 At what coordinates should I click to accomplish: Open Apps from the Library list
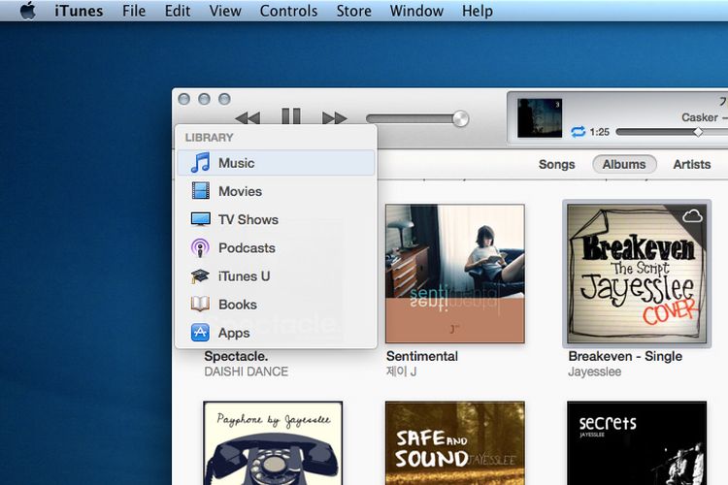(276, 333)
